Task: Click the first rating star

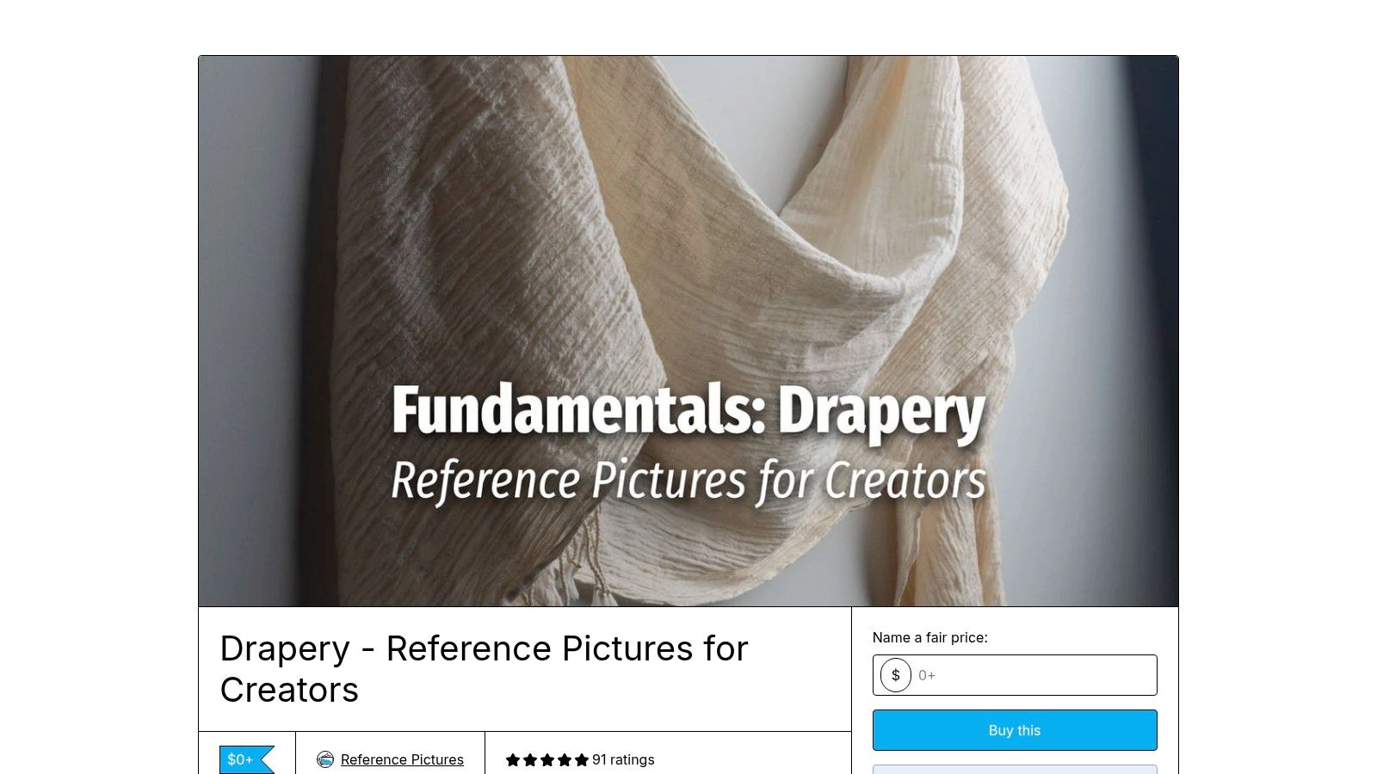Action: click(x=513, y=759)
